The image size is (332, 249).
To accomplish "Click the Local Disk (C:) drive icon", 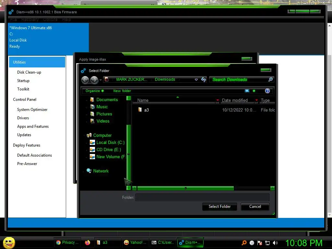I will 92,143.
